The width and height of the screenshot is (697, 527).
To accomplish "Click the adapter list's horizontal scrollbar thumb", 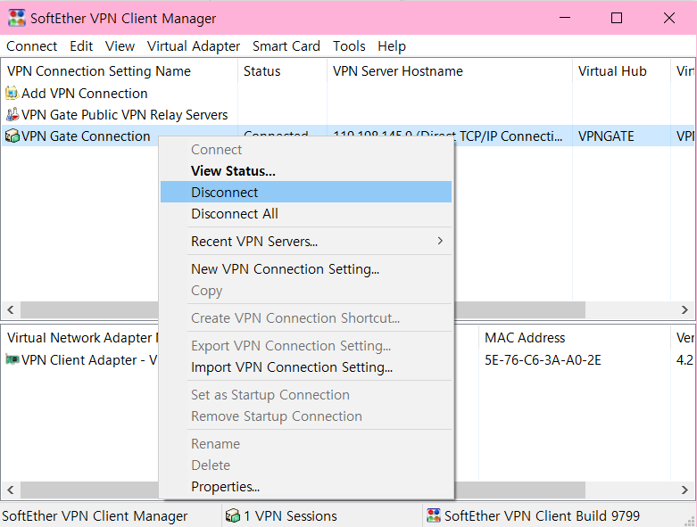I will (x=519, y=490).
